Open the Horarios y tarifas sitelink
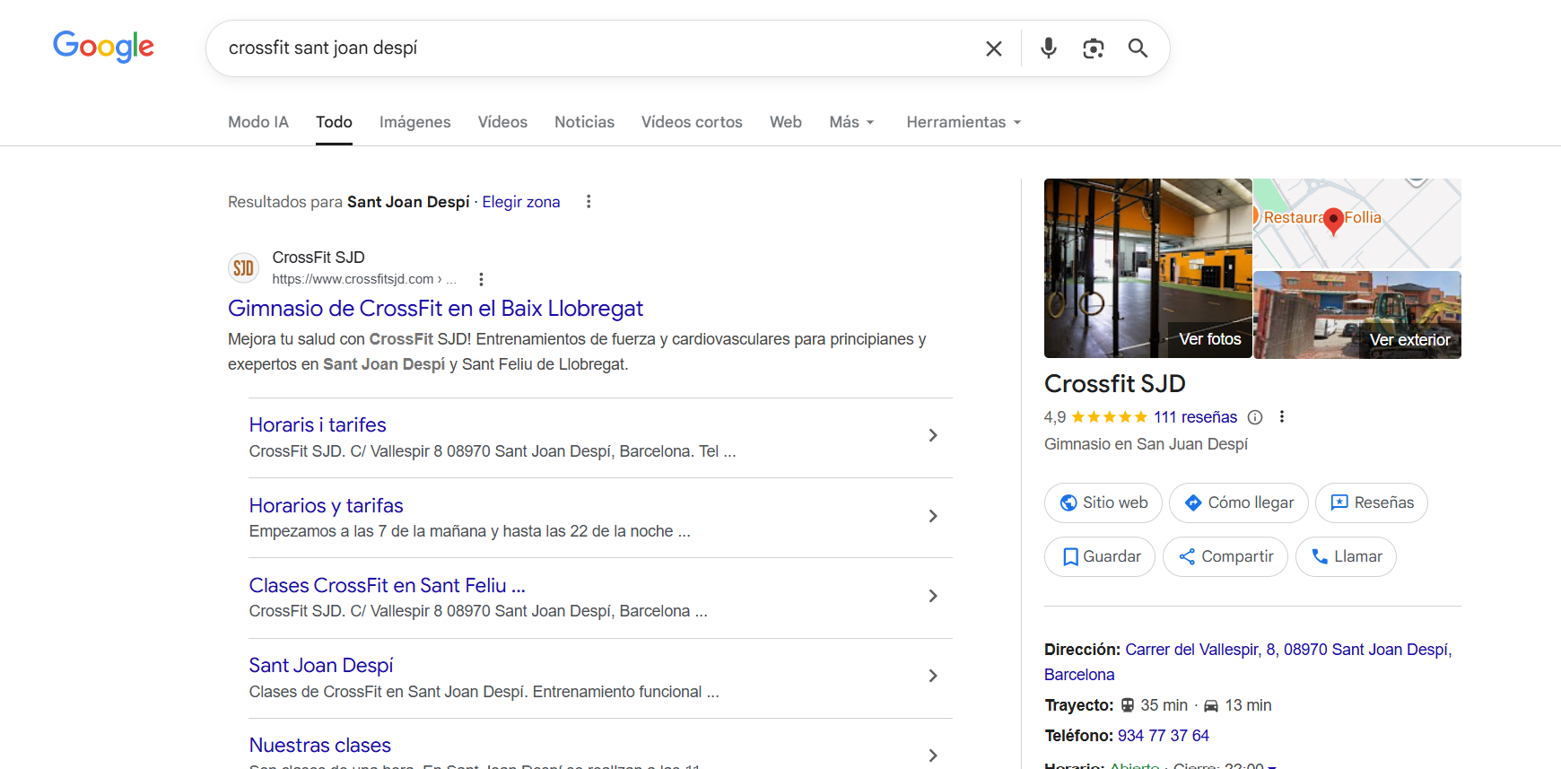1561x769 pixels. (327, 506)
